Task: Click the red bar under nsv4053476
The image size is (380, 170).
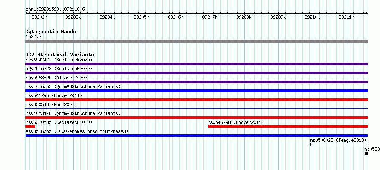Action: pos(196,118)
